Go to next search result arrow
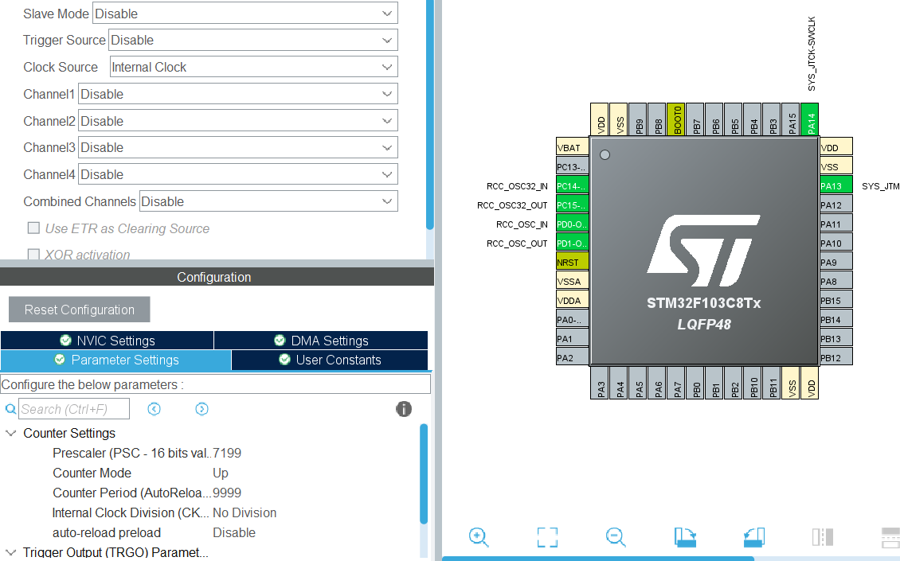This screenshot has width=900, height=561. (202, 409)
